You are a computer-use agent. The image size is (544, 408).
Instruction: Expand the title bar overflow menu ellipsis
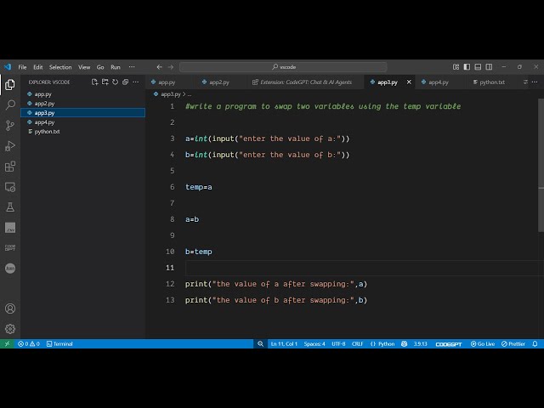(x=132, y=67)
